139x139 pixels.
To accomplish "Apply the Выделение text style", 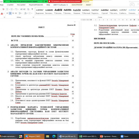I will (x=40, y=11).
